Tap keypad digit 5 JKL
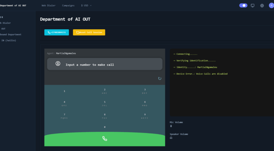This screenshot has height=151, width=274. (x=105, y=103)
